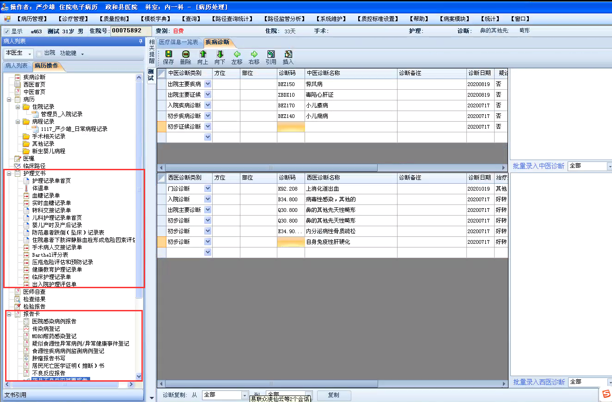Open the 检查结果 tree node
The width and height of the screenshot is (612, 402).
(x=34, y=299)
